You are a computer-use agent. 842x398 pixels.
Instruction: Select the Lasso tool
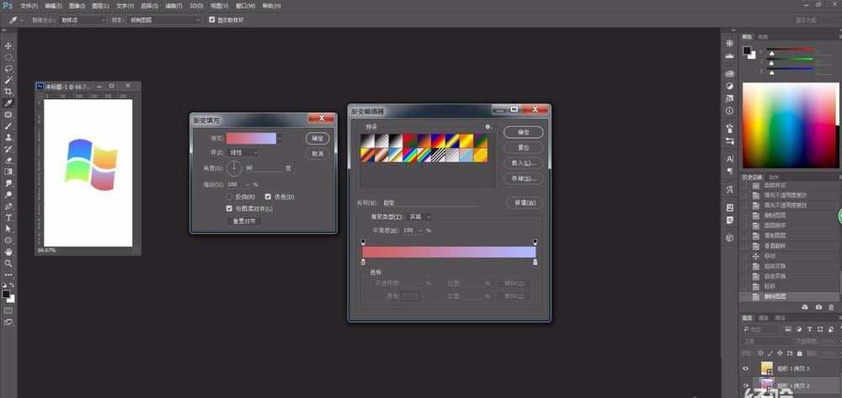tap(8, 69)
